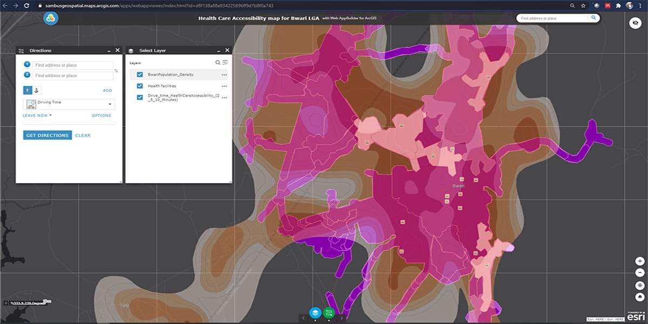Viewport: 648px width, 324px height.
Task: Toggle the Health facilities layer checkbox
Action: pos(140,86)
